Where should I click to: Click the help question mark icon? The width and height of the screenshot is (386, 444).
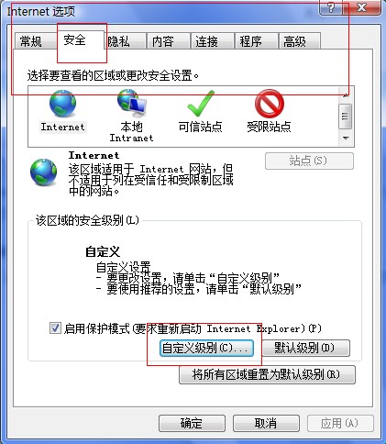(x=331, y=7)
